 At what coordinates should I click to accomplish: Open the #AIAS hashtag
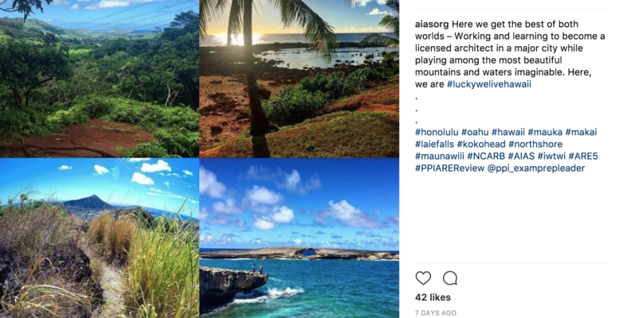[521, 157]
